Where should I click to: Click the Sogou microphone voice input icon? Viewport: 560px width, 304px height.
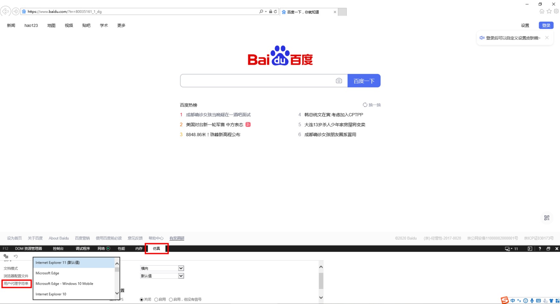[532, 300]
